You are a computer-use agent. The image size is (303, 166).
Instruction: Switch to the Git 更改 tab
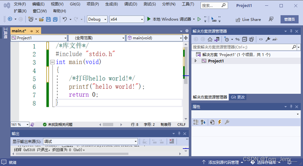[238, 97]
